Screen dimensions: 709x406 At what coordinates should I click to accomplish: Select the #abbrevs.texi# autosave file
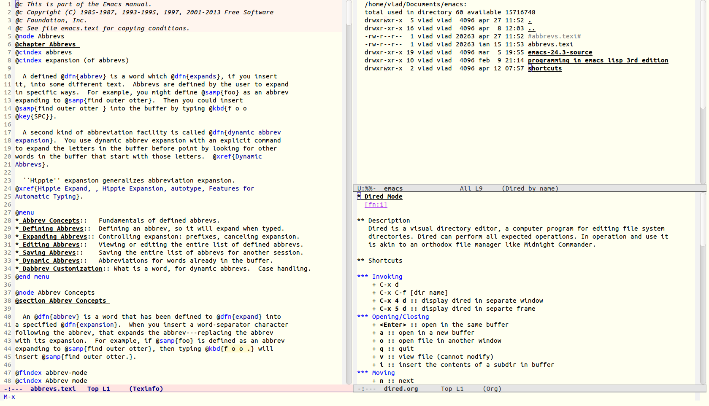pos(554,36)
